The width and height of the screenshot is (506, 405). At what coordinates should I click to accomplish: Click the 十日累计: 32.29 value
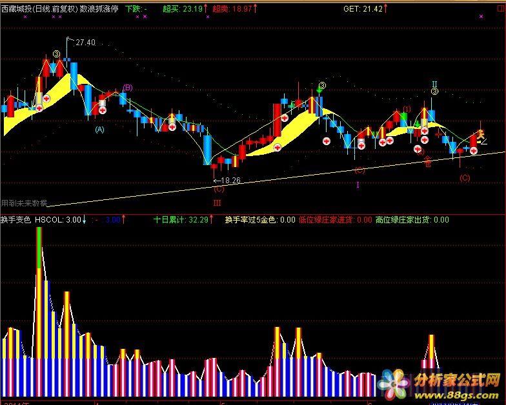183,219
